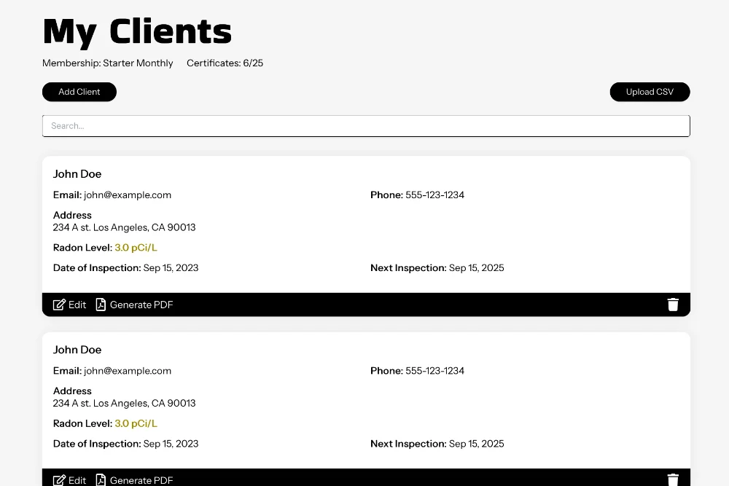Image resolution: width=729 pixels, height=486 pixels.
Task: Open the Upload CSV button
Action: 650,92
